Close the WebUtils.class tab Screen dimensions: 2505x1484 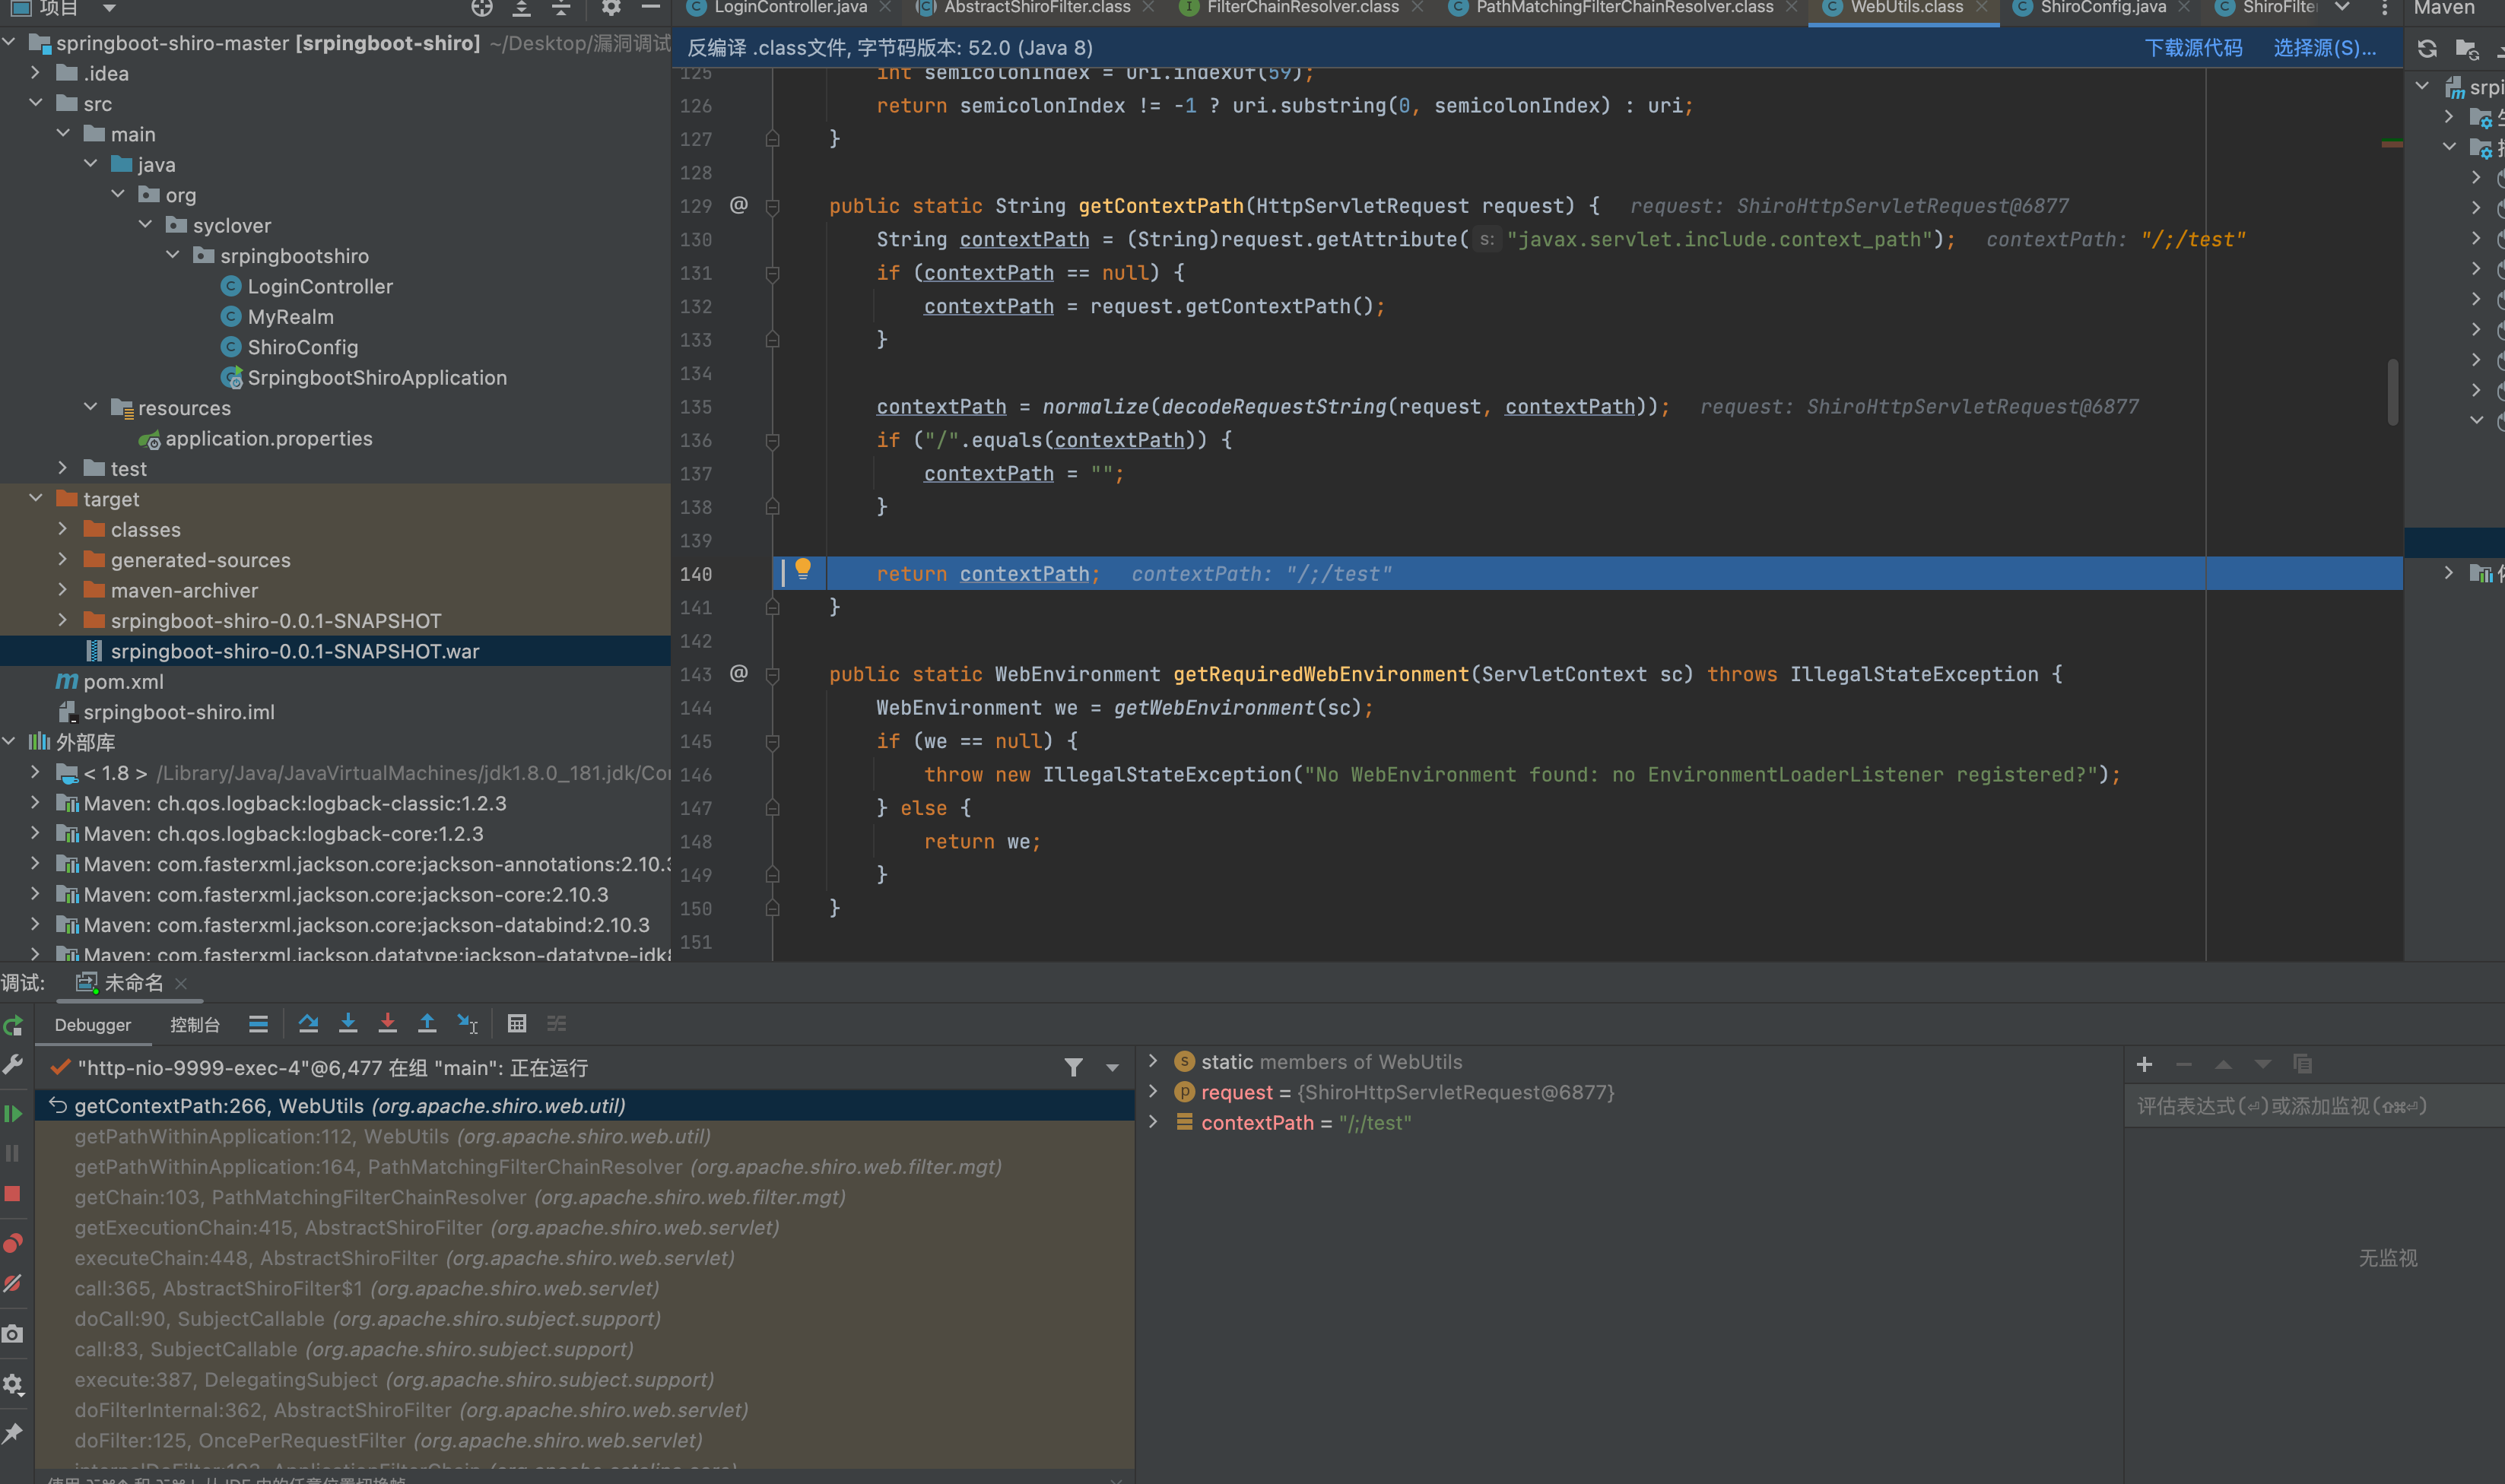point(1981,8)
